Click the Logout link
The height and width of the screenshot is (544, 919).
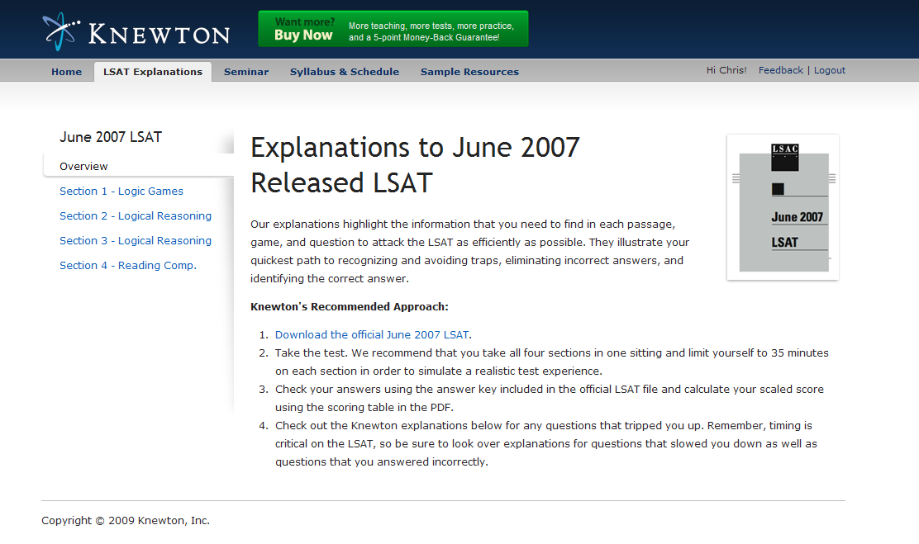click(x=829, y=70)
